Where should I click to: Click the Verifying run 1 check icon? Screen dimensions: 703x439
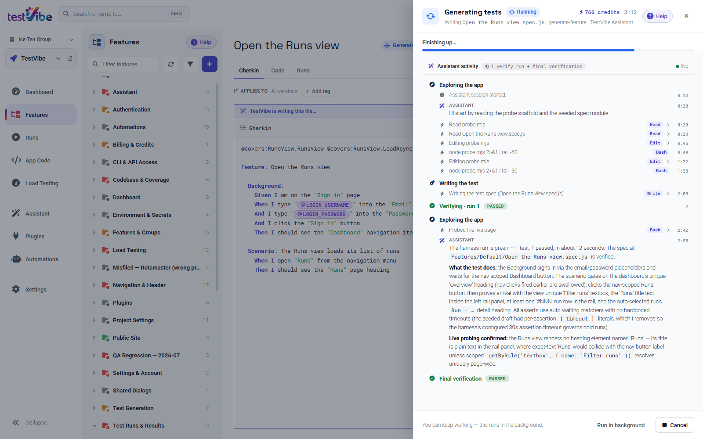pos(432,206)
